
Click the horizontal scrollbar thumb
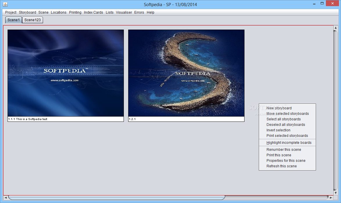(x=117, y=197)
